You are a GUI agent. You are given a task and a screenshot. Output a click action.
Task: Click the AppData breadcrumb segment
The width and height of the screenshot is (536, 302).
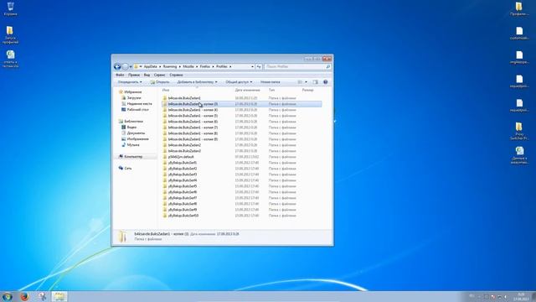point(151,66)
